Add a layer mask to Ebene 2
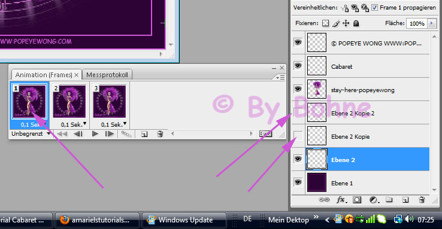442x229 pixels. click(x=357, y=200)
